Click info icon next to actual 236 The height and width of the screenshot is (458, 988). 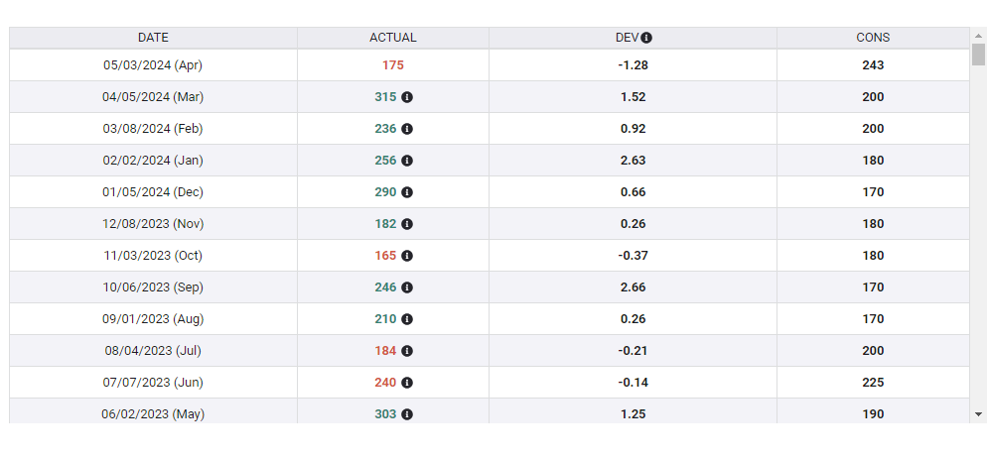pyautogui.click(x=407, y=129)
